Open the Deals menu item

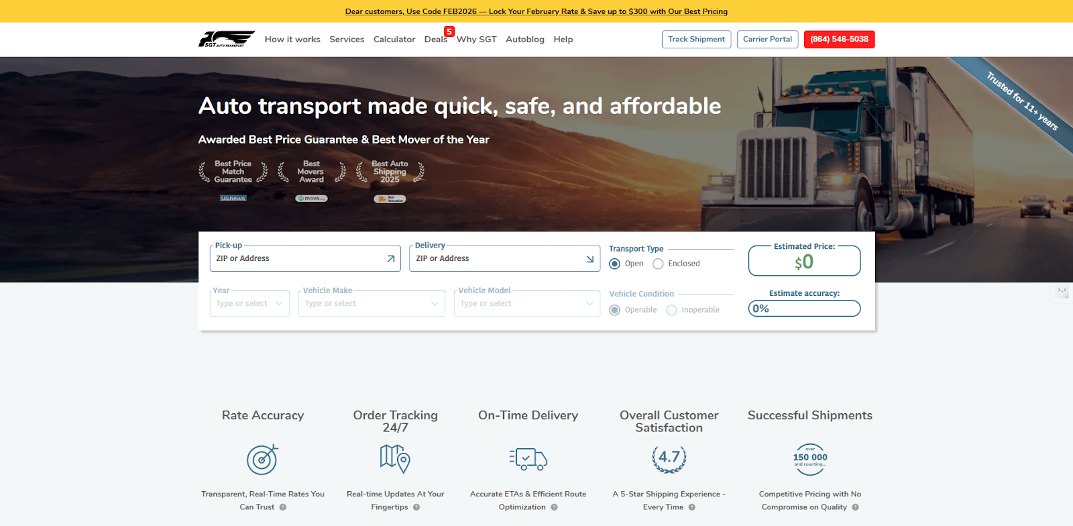point(436,40)
